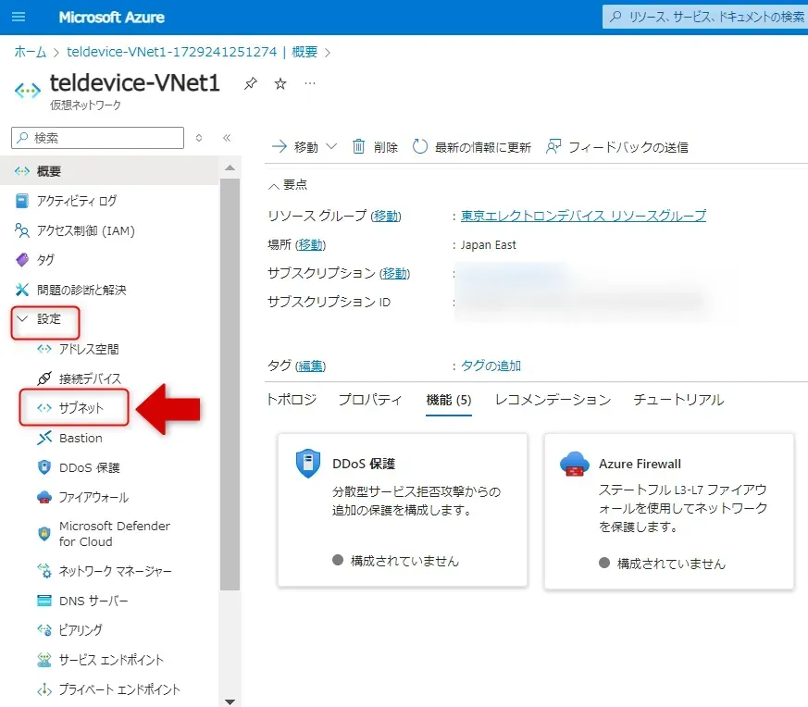Click the タグの追加 link
Image resolution: width=808 pixels, height=707 pixels.
pyautogui.click(x=491, y=366)
